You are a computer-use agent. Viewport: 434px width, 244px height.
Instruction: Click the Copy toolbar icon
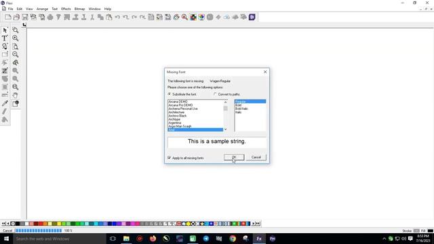click(x=100, y=17)
